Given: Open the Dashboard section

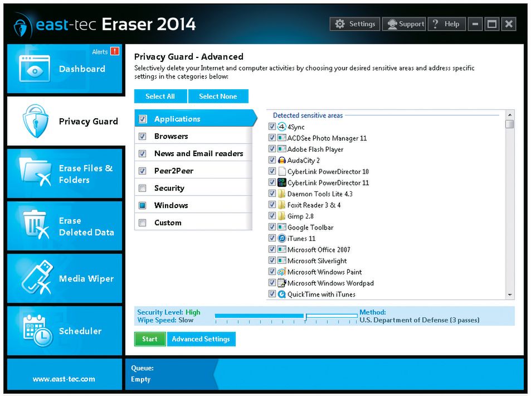Looking at the screenshot, I should click(x=65, y=69).
